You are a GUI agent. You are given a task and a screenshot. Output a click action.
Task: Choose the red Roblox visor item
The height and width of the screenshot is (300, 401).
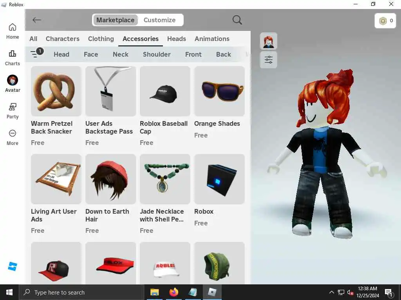coord(110,263)
